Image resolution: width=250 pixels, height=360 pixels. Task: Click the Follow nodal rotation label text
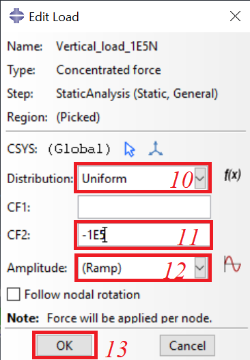(x=82, y=294)
